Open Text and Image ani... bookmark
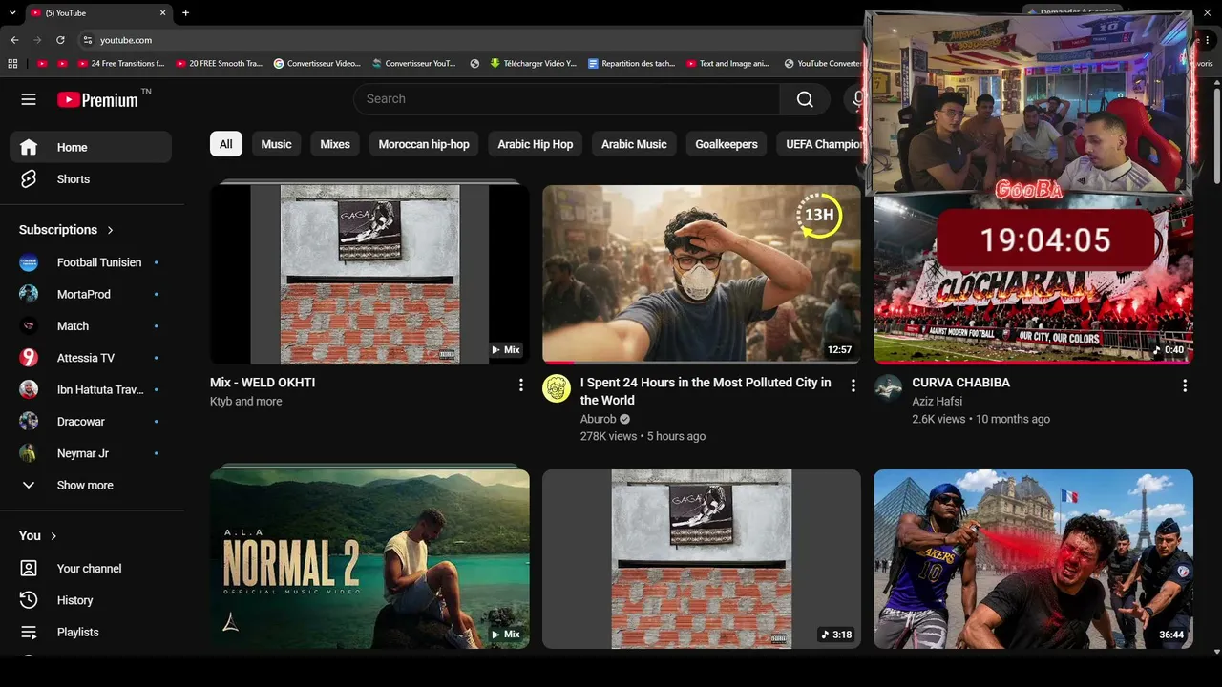 click(727, 64)
